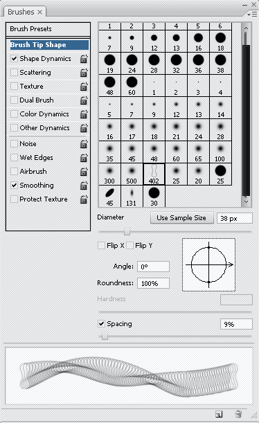This screenshot has height=423, width=259.
Task: Open Shape Dynamics settings label
Action: pos(45,59)
